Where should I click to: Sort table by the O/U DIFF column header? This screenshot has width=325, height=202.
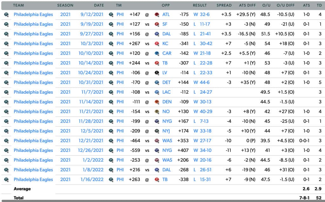(285, 5)
